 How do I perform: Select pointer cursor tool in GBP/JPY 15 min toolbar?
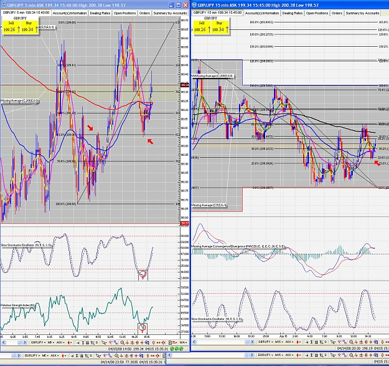[332, 342]
